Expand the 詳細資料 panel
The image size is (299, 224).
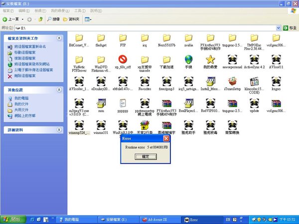point(59,129)
